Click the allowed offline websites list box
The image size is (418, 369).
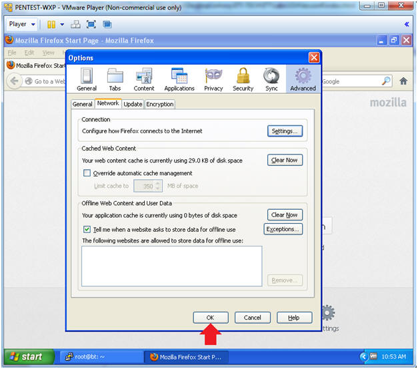click(x=172, y=266)
